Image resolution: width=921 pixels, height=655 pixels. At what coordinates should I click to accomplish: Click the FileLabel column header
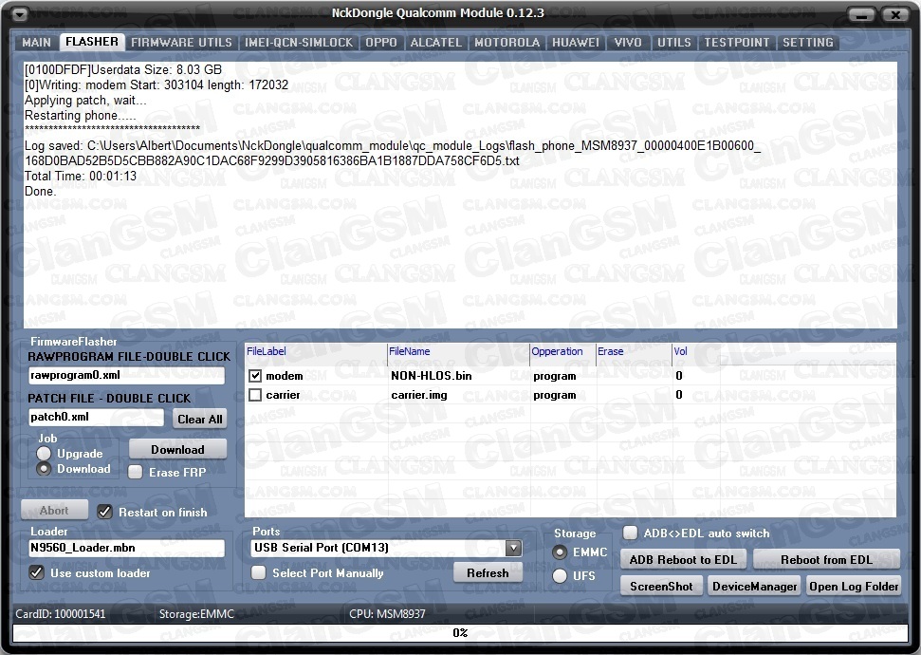pos(316,351)
